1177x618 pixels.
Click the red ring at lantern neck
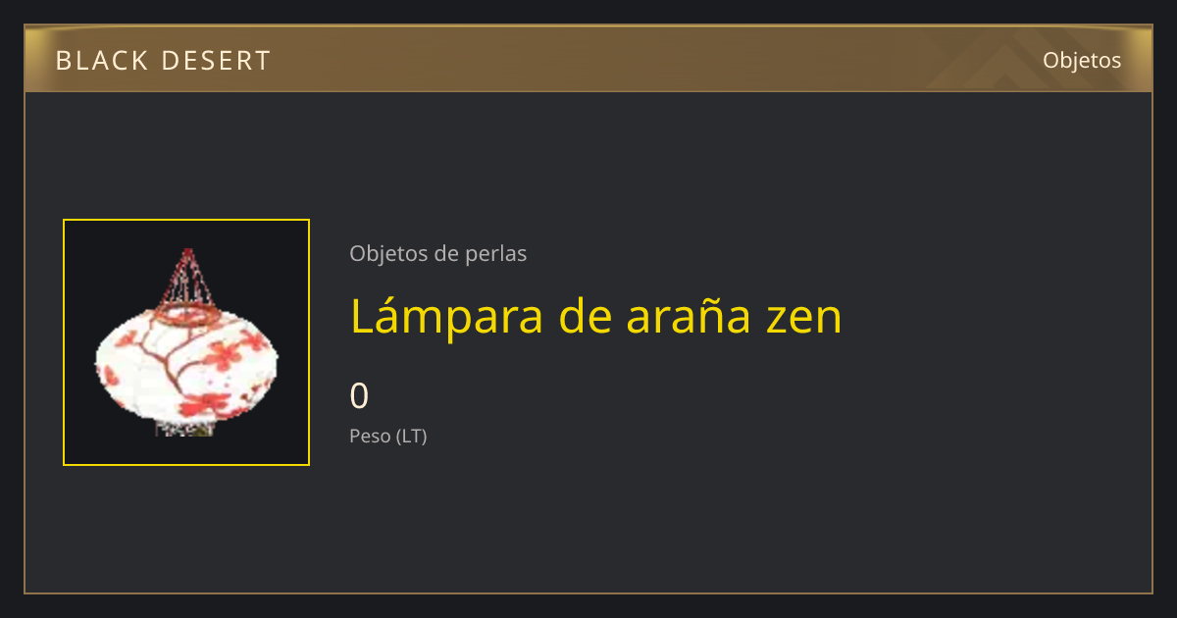(x=186, y=315)
